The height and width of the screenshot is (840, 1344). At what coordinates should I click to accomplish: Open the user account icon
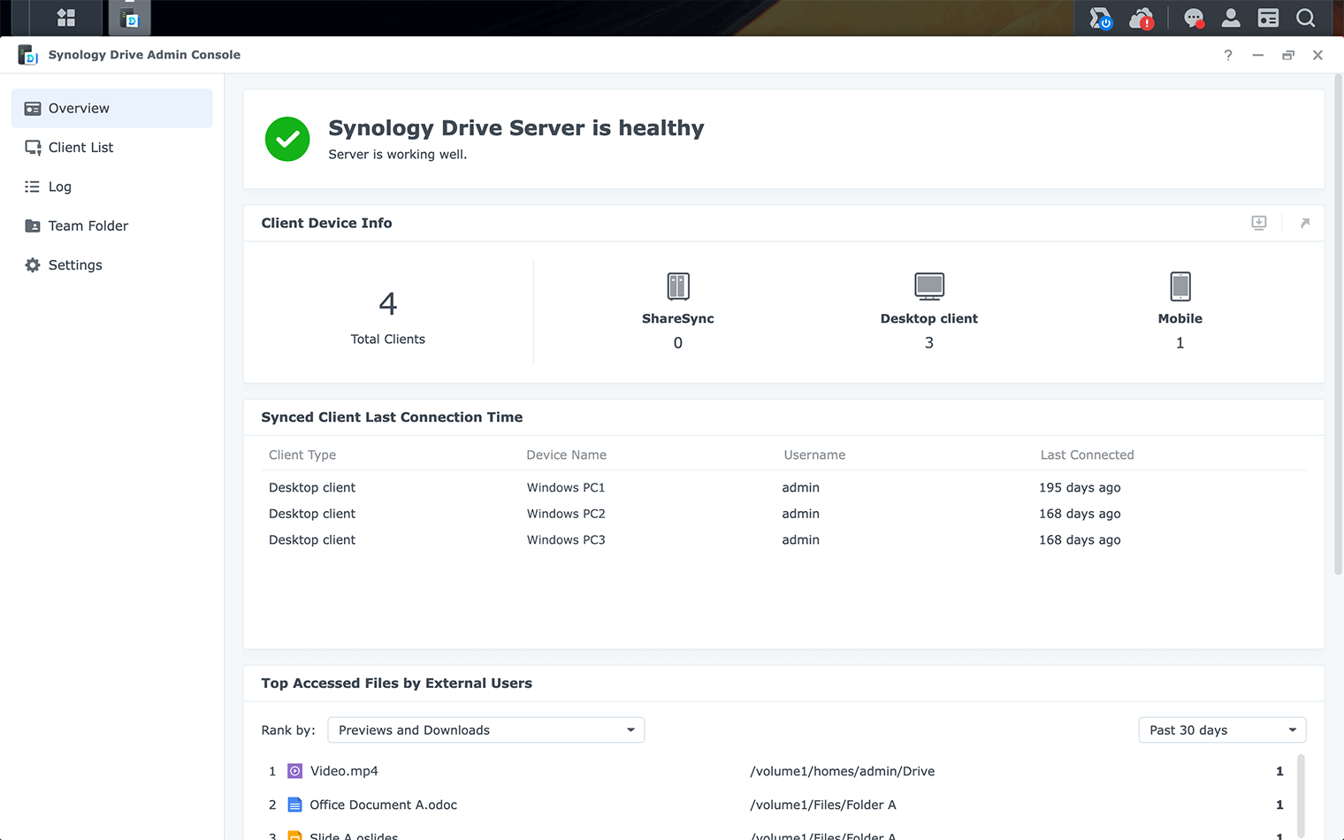click(x=1231, y=18)
